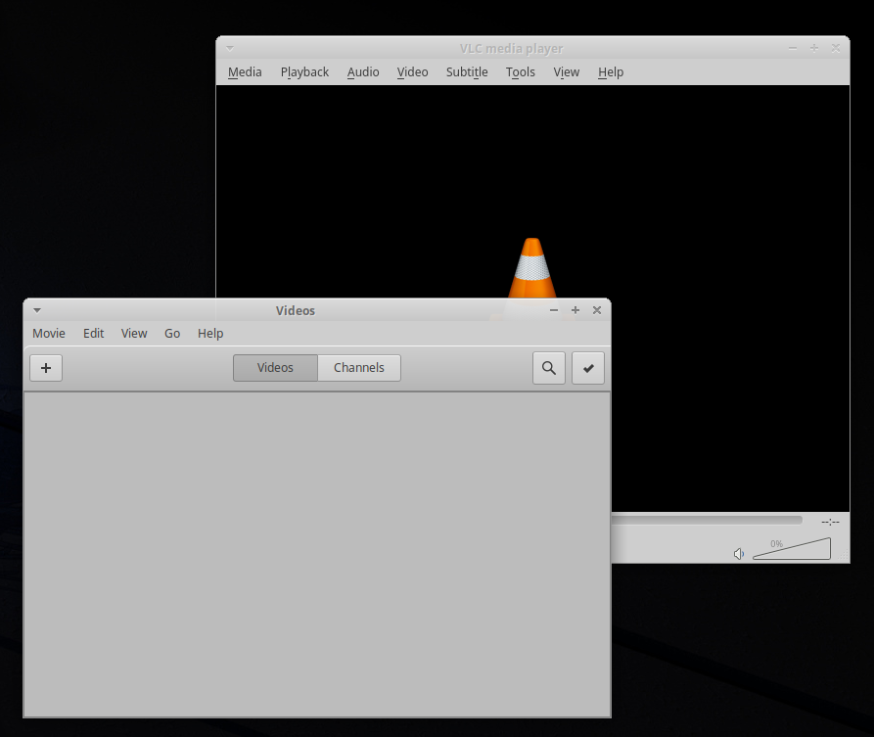Open the Videos window menu triangle
This screenshot has width=874, height=737.
click(x=36, y=310)
